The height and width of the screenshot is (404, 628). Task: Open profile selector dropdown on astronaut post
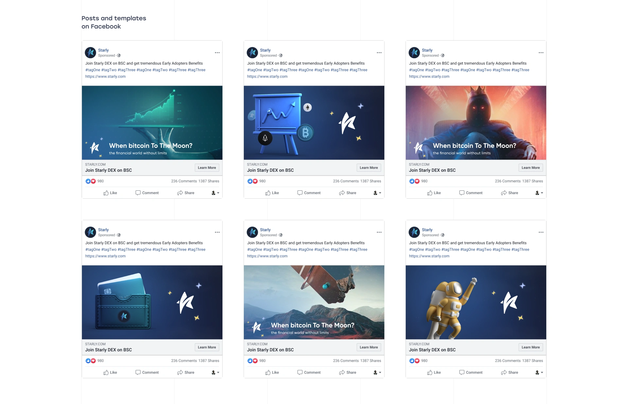point(539,373)
